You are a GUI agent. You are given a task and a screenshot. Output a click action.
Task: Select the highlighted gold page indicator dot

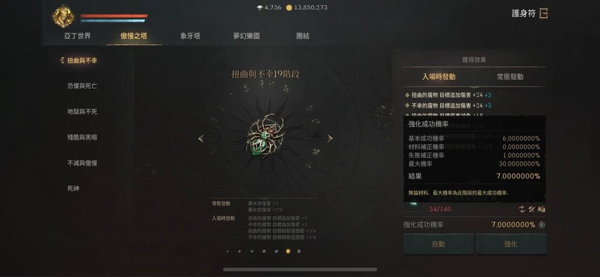[x=288, y=251]
